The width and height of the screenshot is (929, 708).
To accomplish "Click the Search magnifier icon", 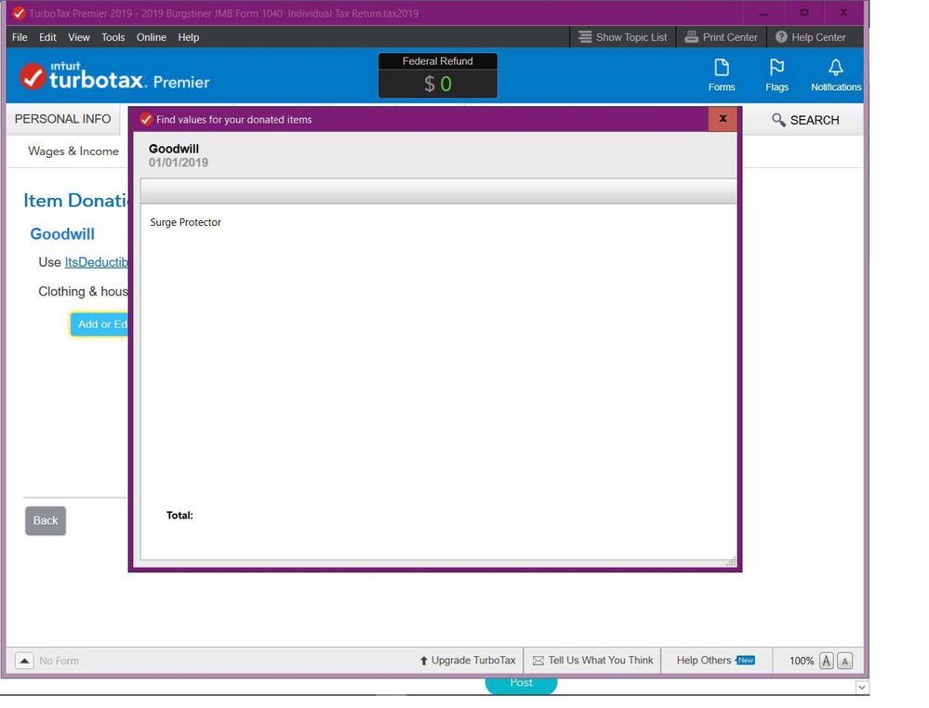I will [x=778, y=120].
